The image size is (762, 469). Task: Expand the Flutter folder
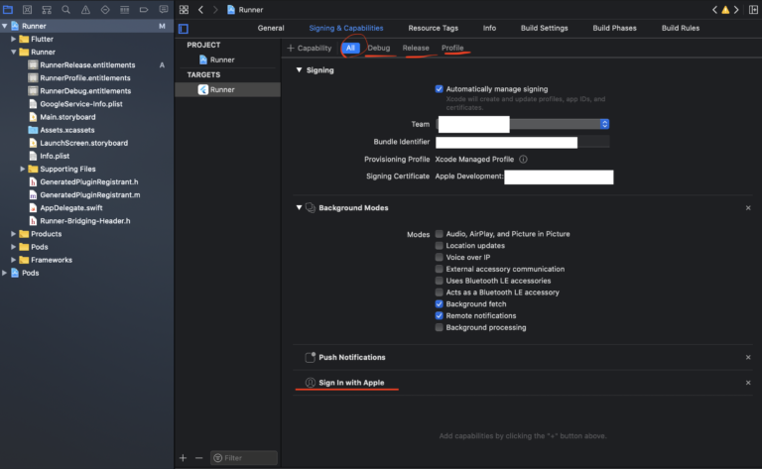click(14, 39)
